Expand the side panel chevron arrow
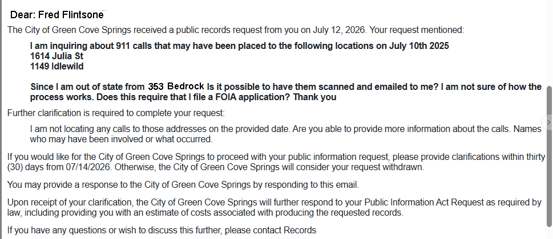The width and height of the screenshot is (553, 239). (x=548, y=122)
